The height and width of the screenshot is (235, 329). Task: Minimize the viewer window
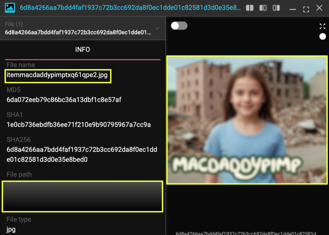coord(293,9)
